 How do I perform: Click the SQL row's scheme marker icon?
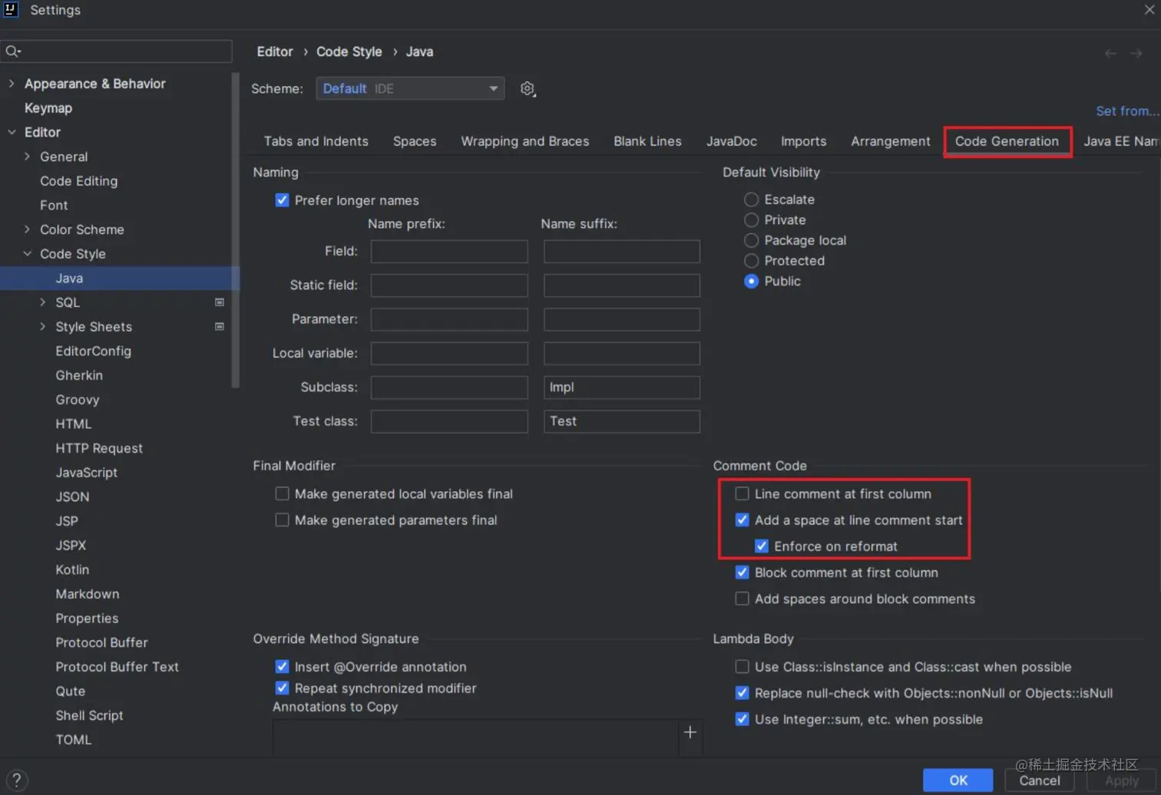(x=220, y=302)
